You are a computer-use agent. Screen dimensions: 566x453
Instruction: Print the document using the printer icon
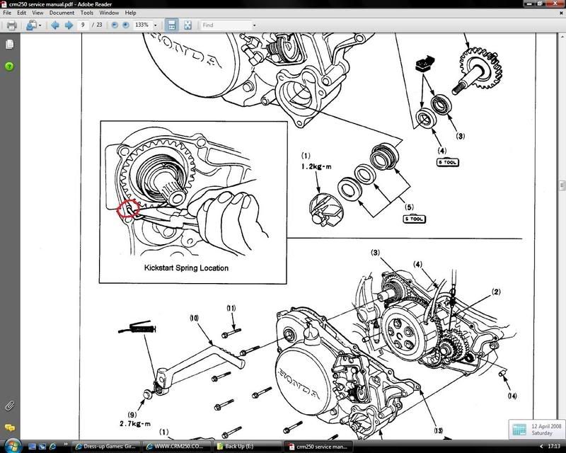pyautogui.click(x=11, y=25)
